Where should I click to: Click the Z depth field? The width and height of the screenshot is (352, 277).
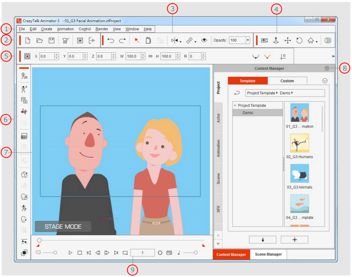[x=104, y=56]
